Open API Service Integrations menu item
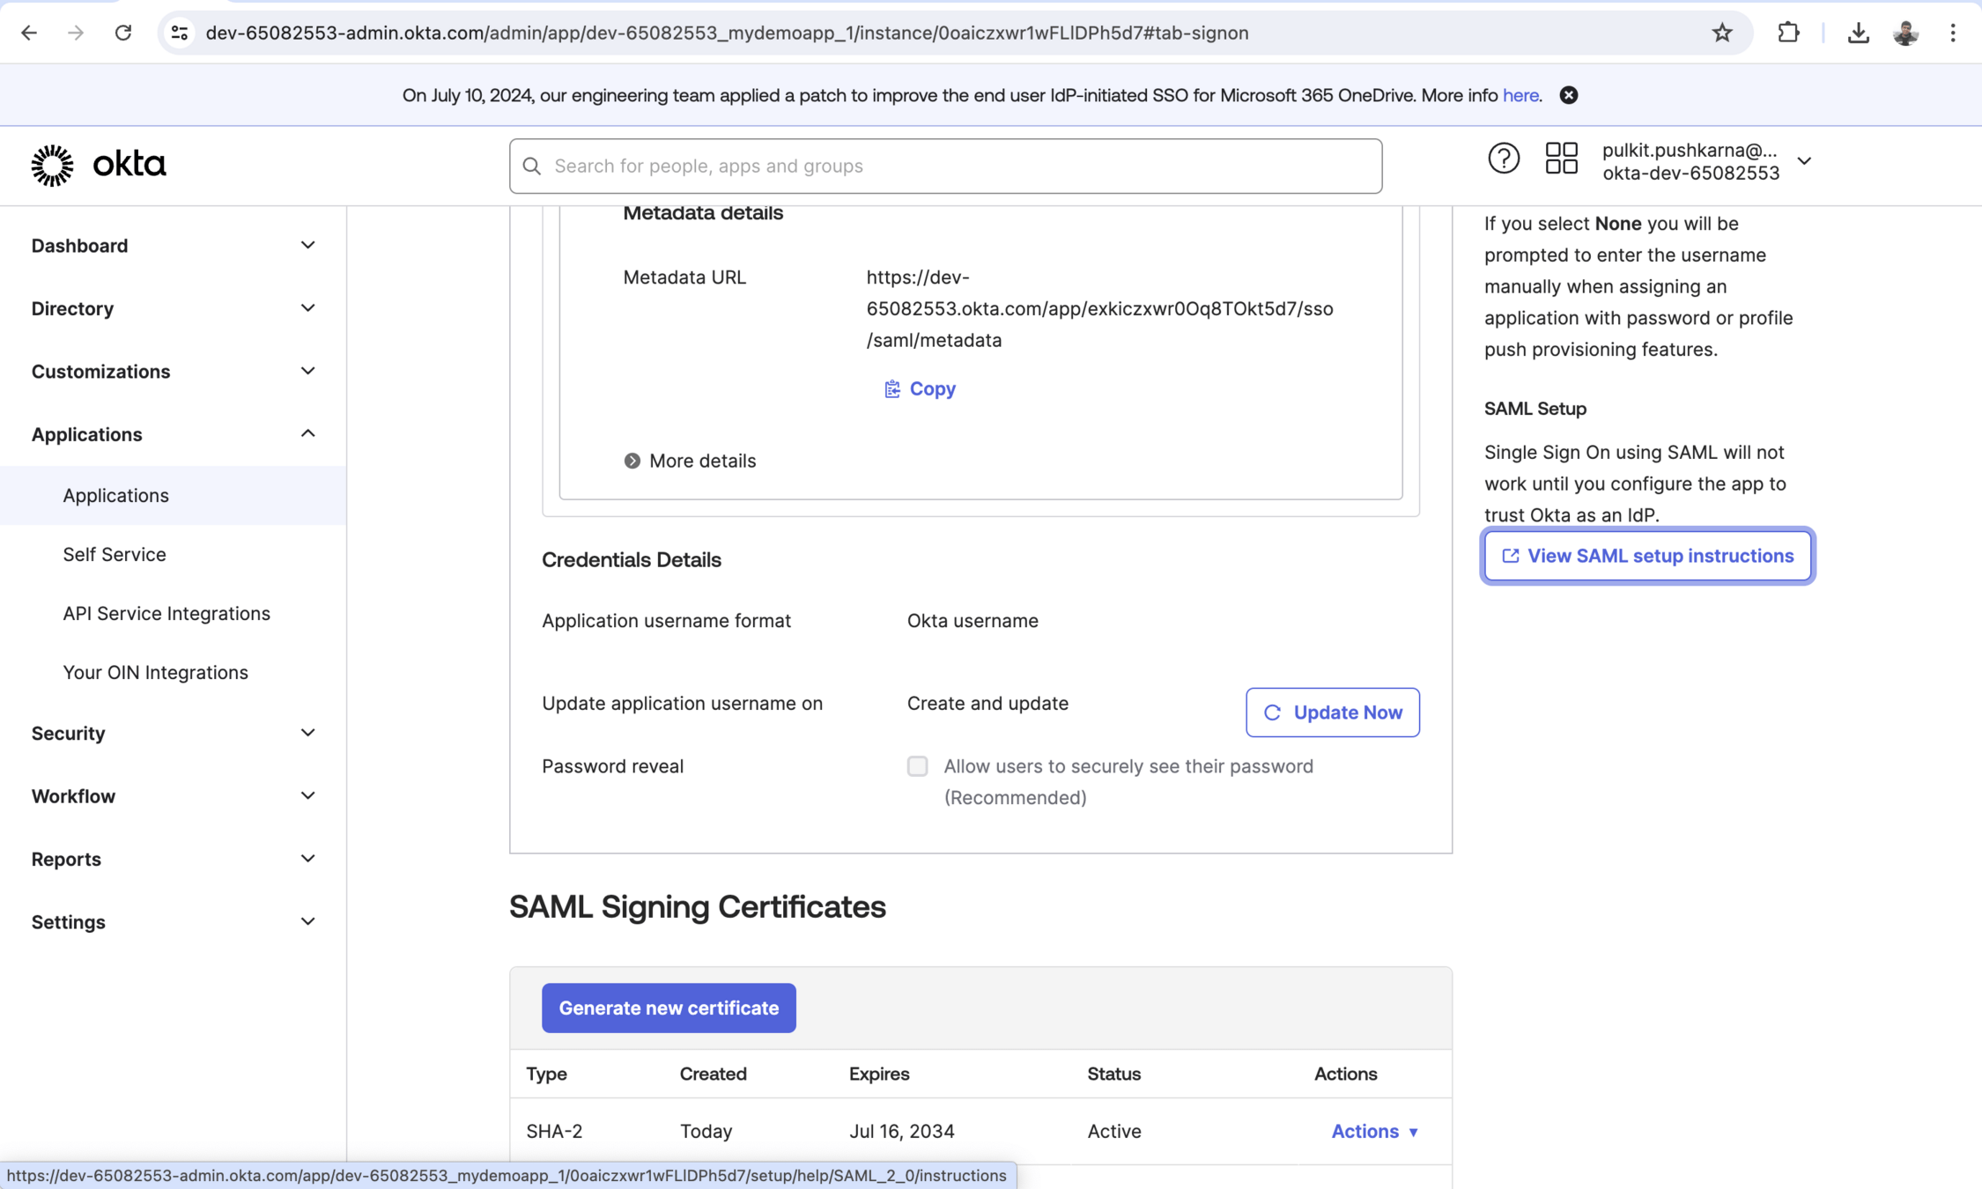Viewport: 1982px width, 1189px height. tap(166, 613)
